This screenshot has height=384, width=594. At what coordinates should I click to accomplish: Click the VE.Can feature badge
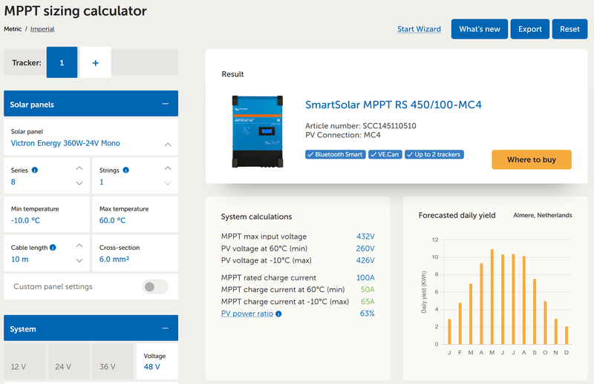point(385,154)
